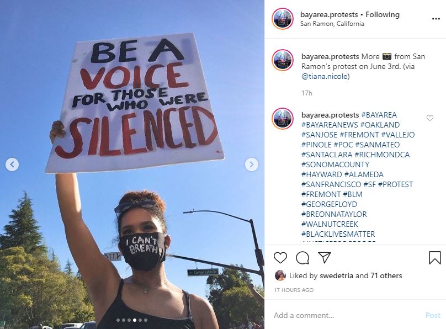Screen dimensions: 446x329
Task: Open the list of 71 others likes
Action: 386,275
